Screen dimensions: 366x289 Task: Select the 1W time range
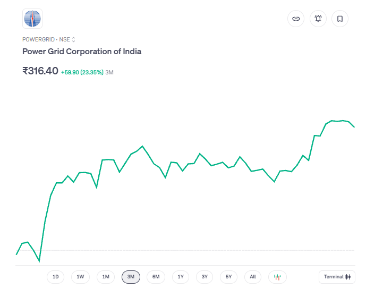tap(80, 277)
